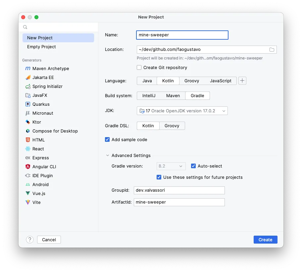Select Kotlin for Gradle DSL
Image resolution: width=302 pixels, height=272 pixels.
click(x=148, y=126)
